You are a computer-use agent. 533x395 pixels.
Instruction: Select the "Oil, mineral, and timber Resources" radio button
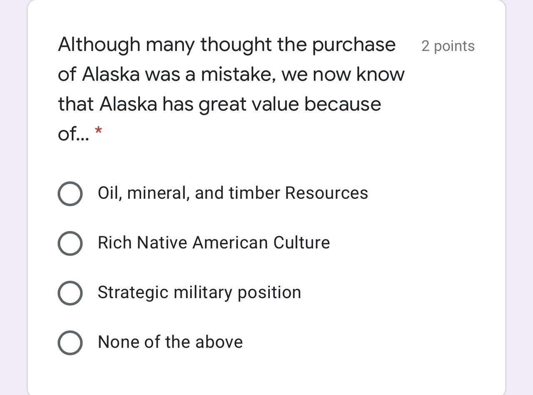[x=70, y=194]
